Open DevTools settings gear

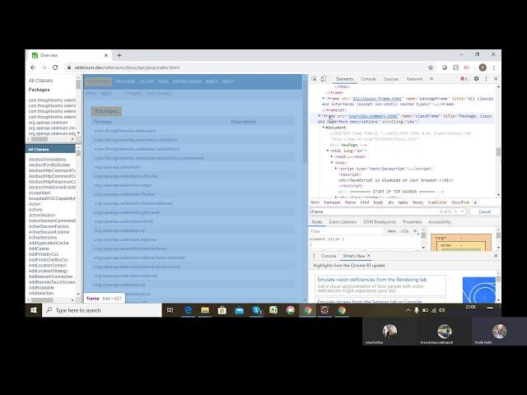tap(476, 79)
